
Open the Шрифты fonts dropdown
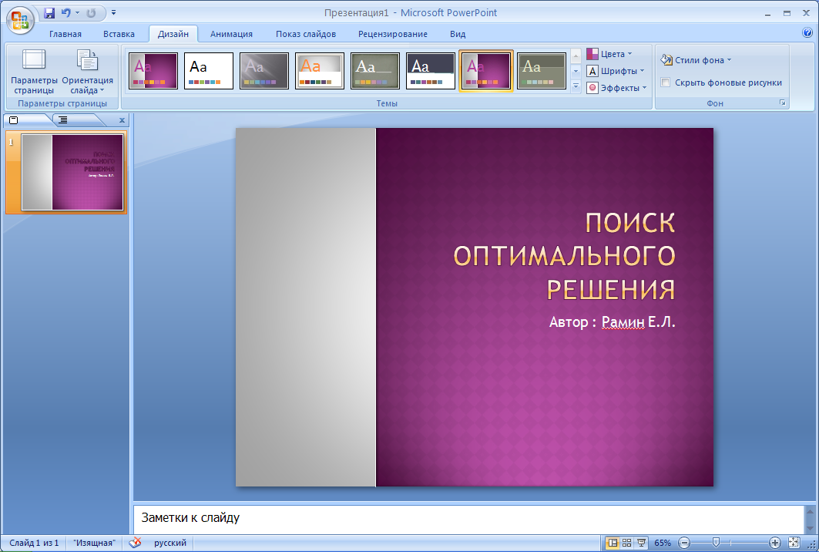point(616,71)
